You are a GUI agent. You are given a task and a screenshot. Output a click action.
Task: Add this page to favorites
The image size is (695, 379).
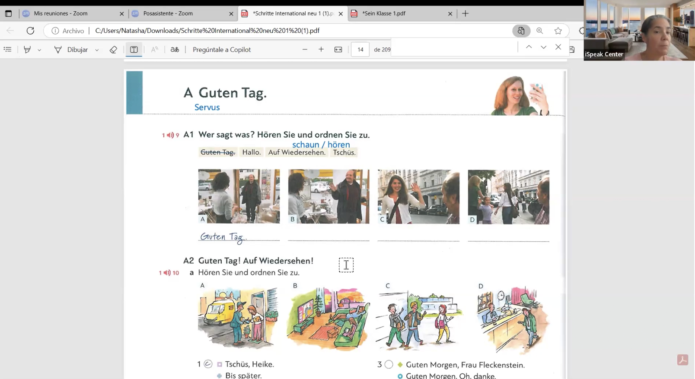[x=558, y=31]
